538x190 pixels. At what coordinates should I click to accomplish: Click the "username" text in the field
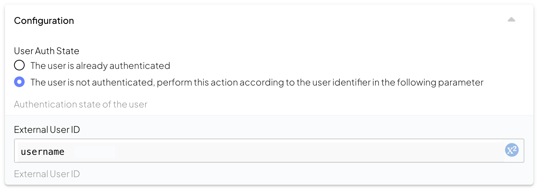(x=42, y=152)
